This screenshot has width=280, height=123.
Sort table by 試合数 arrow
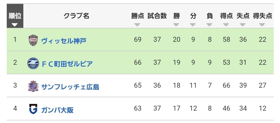pyautogui.click(x=157, y=25)
